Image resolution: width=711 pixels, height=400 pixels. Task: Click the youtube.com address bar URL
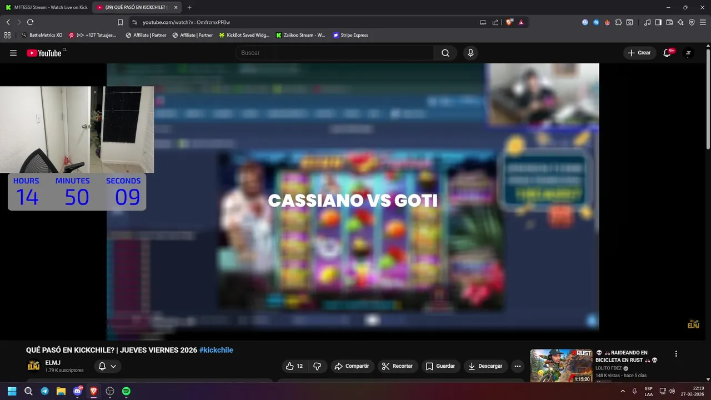click(x=186, y=22)
